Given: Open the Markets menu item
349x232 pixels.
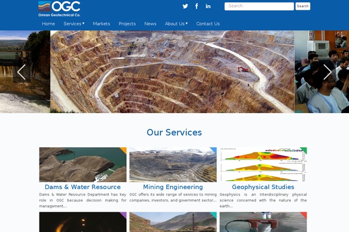Looking at the screenshot, I should pyautogui.click(x=101, y=24).
